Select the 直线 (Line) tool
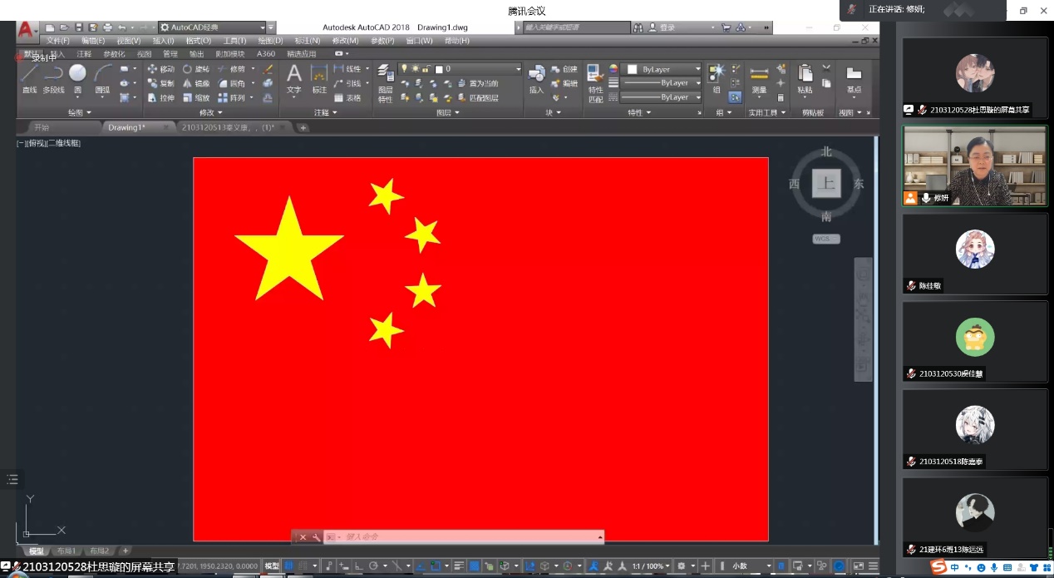Screen dimensions: 1054x578 point(29,77)
